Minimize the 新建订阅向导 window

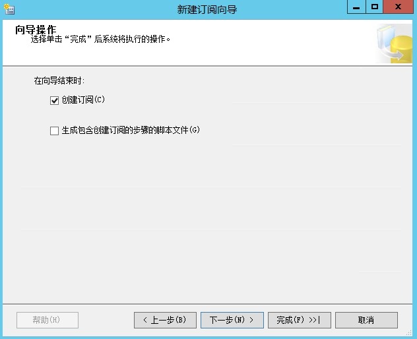(x=356, y=7)
